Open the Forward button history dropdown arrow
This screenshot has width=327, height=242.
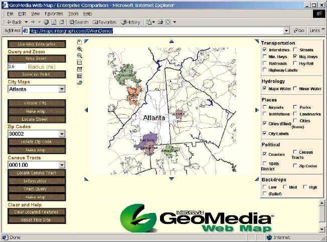point(40,22)
